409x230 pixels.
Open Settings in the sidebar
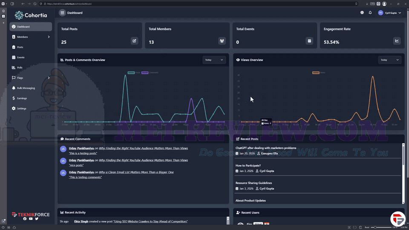point(31,109)
